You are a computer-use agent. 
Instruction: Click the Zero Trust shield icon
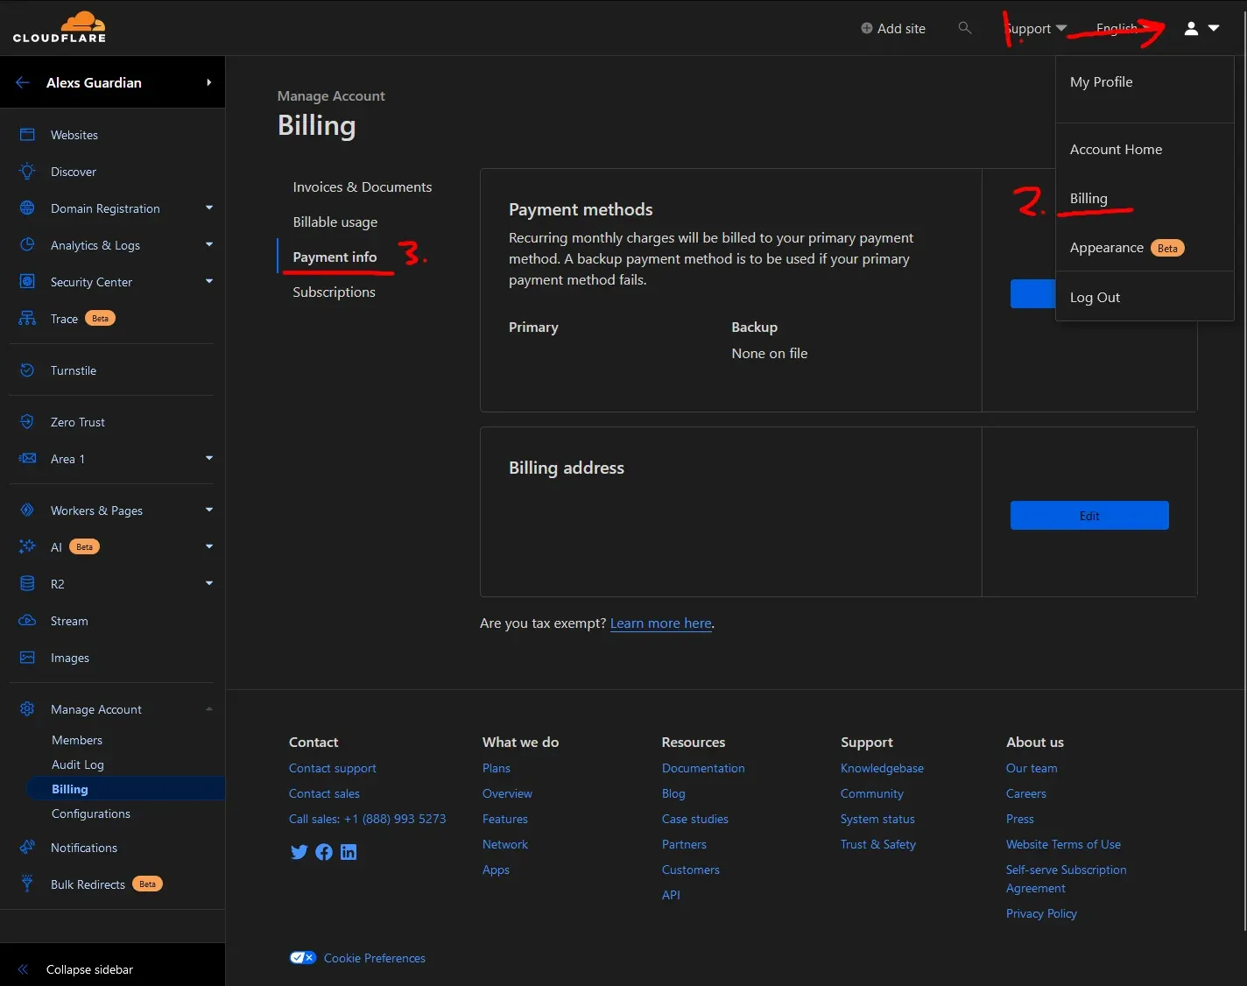27,421
